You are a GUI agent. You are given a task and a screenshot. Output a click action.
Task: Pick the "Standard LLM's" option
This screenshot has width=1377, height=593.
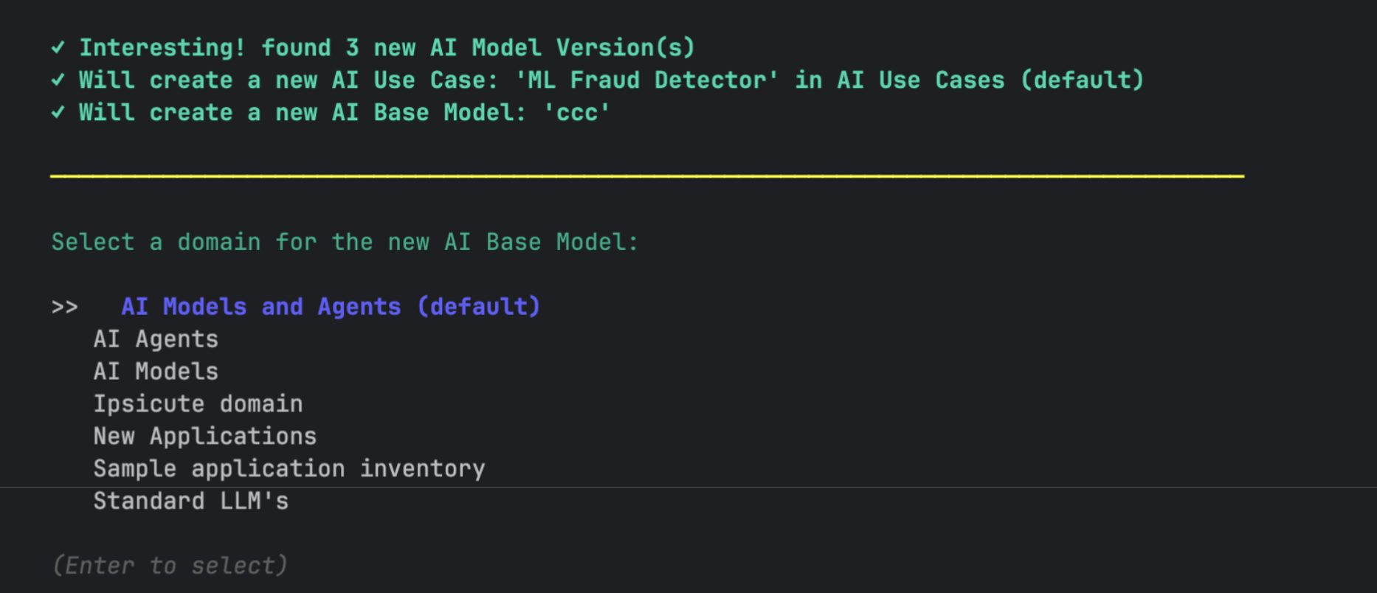click(190, 502)
